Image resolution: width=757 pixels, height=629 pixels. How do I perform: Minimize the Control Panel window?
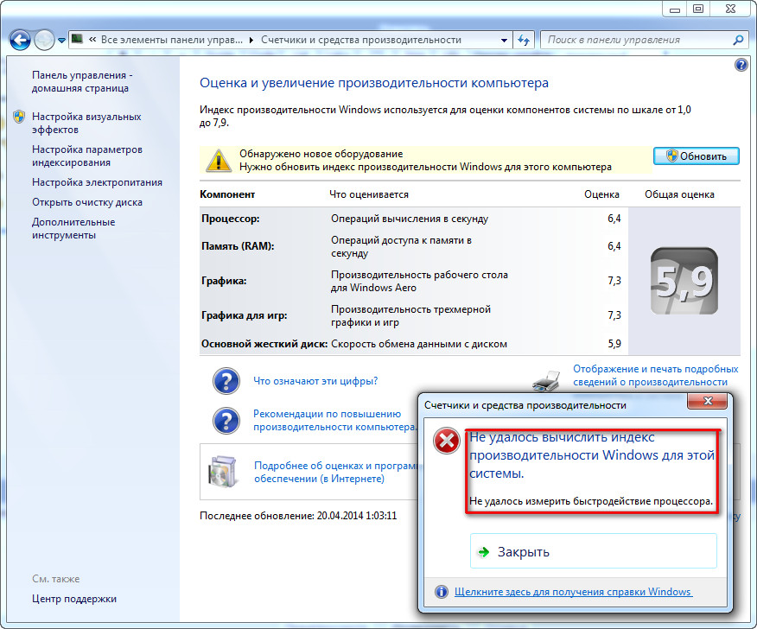[675, 10]
